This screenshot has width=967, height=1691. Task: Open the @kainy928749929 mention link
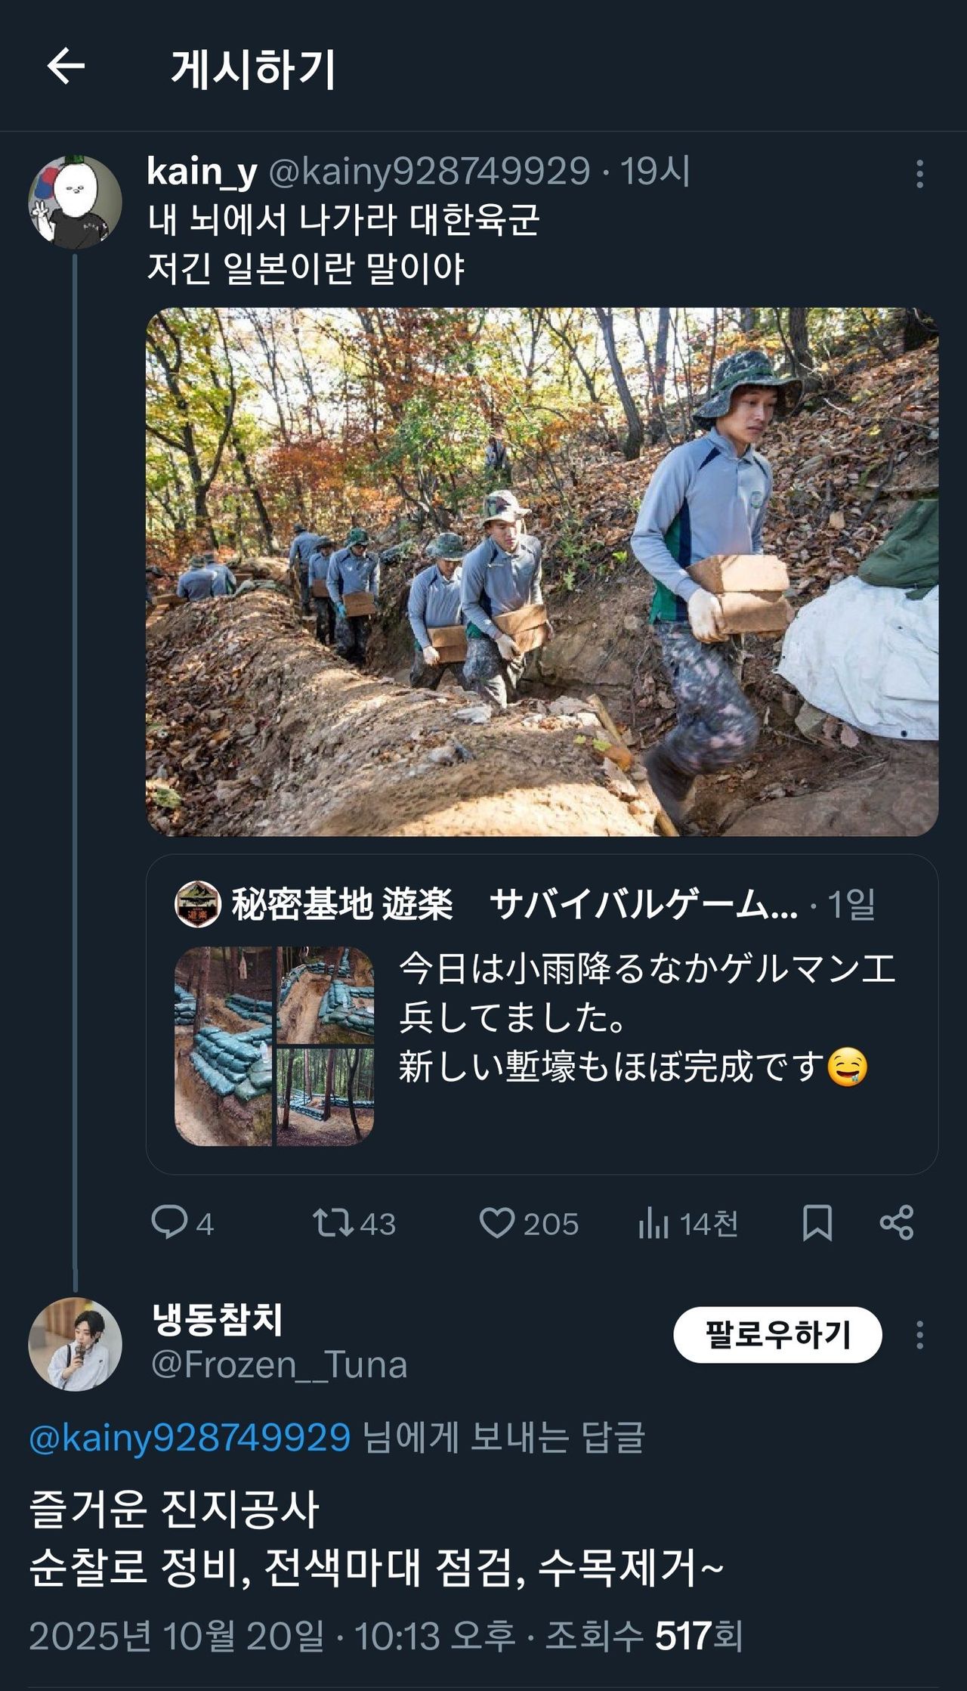click(190, 1437)
